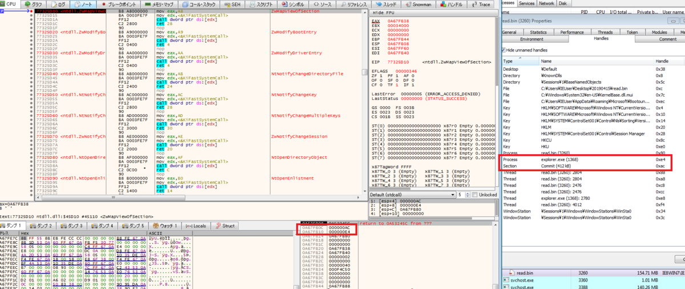
Task: Open the Default (stdcall) calling convention dropdown
Action: (x=412, y=195)
